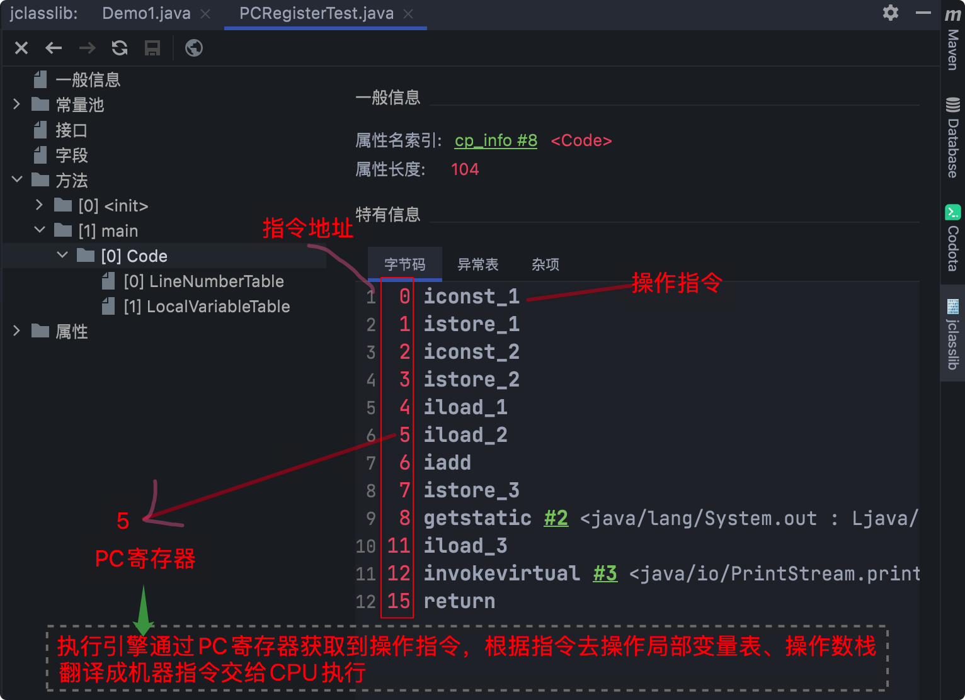
Task: Click the iload_1 bytecode line
Action: 465,407
